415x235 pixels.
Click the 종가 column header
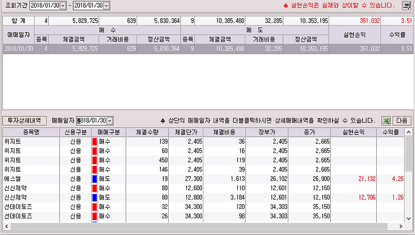pyautogui.click(x=309, y=132)
